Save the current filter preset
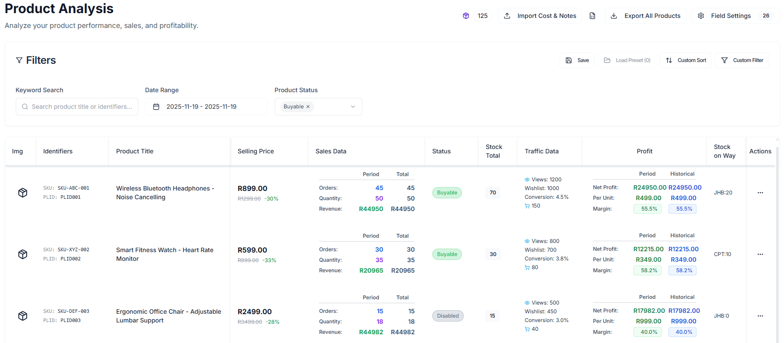Screen dimensions: 784x343 coord(577,60)
